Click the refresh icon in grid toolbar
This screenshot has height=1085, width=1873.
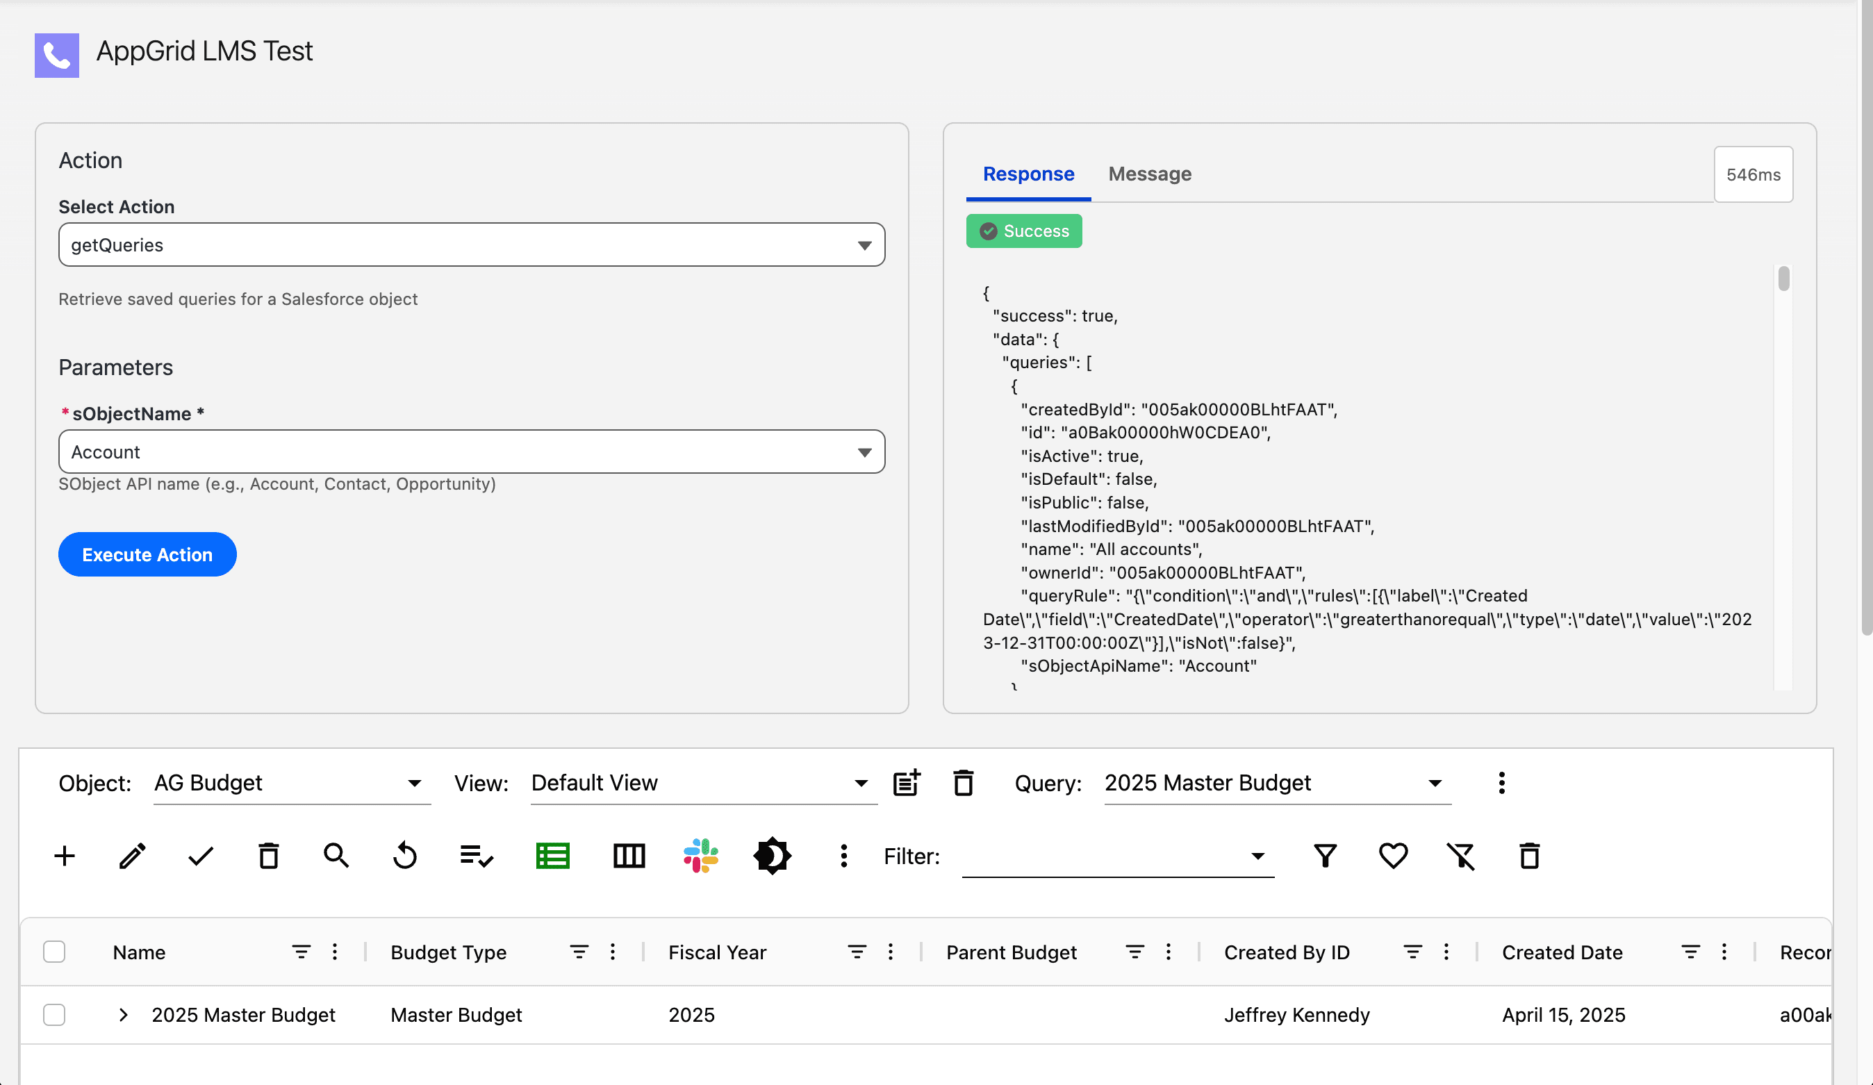click(405, 856)
